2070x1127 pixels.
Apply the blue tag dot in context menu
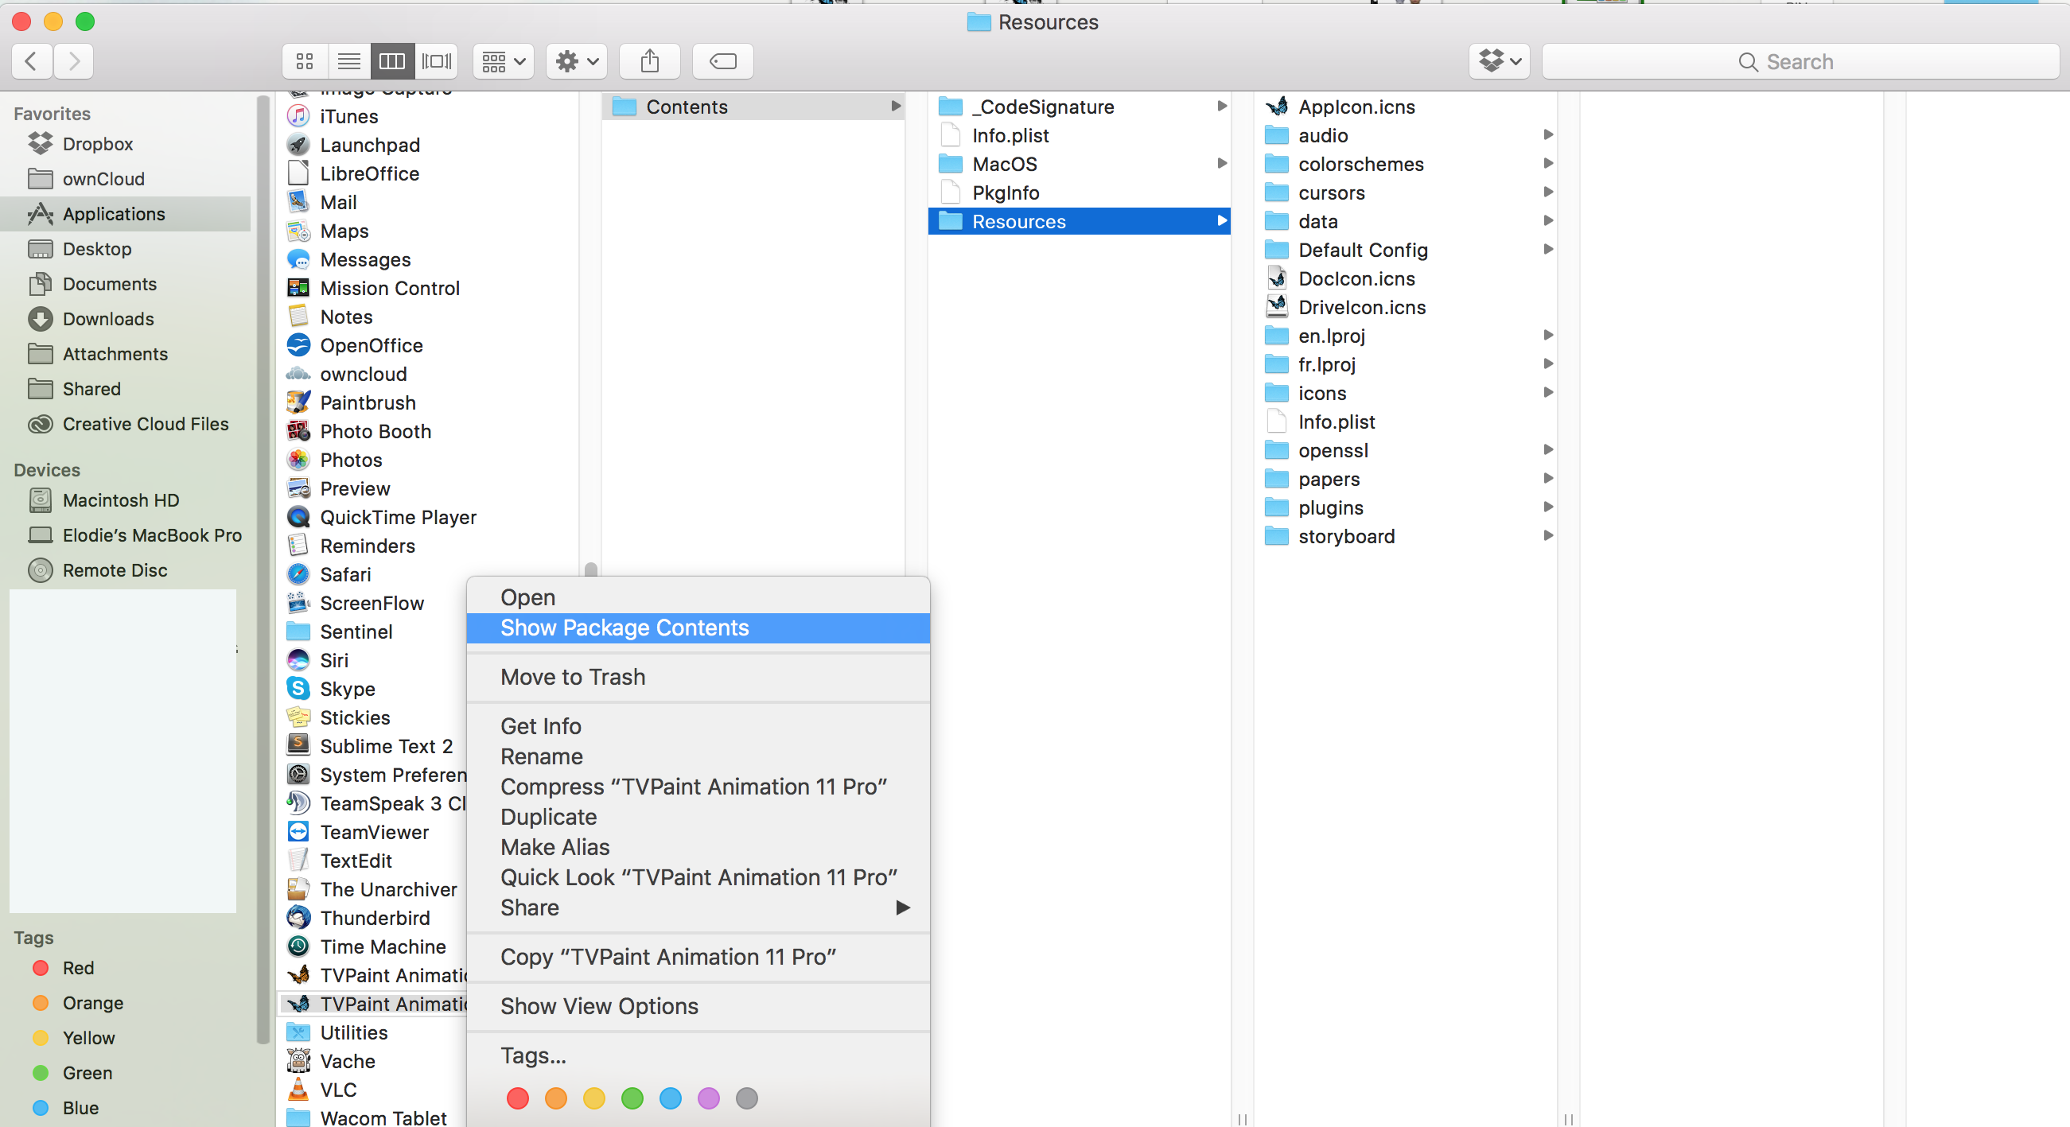670,1098
